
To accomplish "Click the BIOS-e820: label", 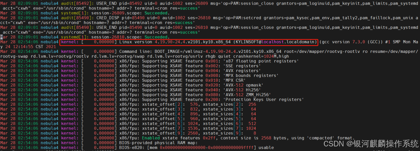I will point(133,148).
